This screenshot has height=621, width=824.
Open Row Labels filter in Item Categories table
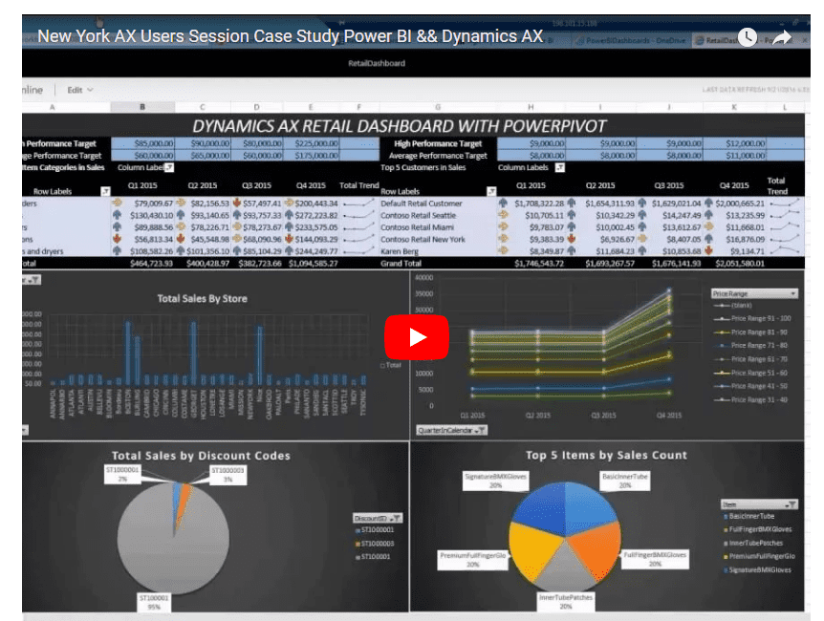click(x=105, y=191)
